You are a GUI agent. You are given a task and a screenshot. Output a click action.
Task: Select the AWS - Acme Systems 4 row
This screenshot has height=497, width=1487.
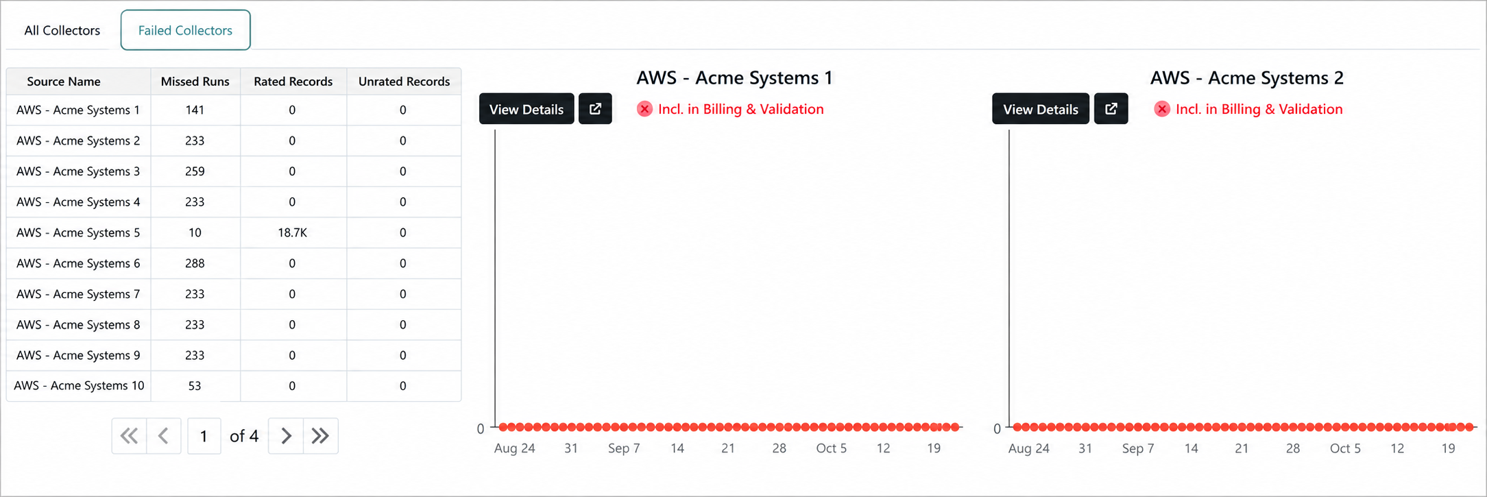pyautogui.click(x=234, y=202)
